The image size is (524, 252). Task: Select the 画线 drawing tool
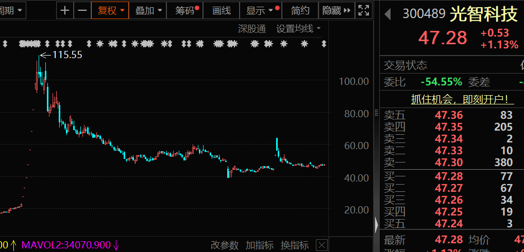coord(222,10)
